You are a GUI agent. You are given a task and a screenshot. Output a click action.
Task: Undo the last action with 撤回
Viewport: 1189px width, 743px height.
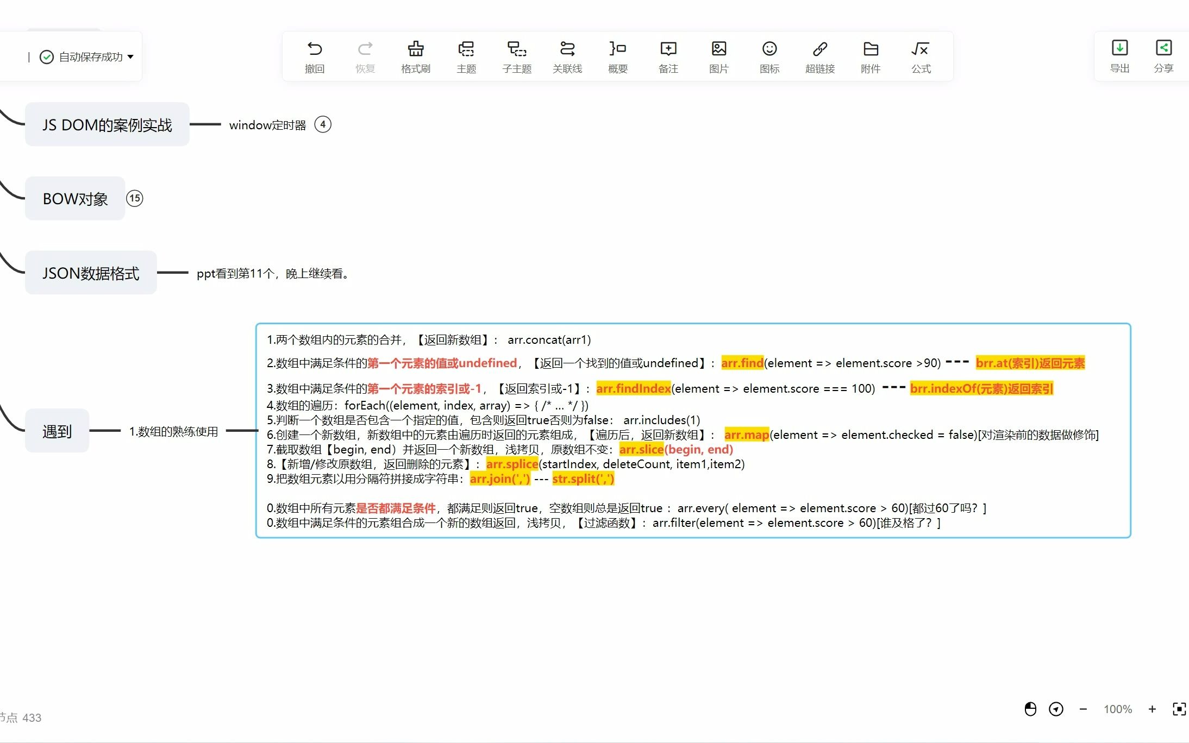point(315,57)
